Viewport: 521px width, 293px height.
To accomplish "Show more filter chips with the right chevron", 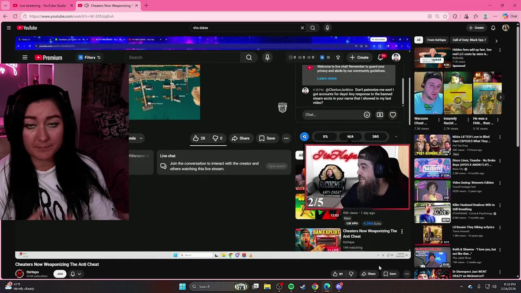I will 496,40.
